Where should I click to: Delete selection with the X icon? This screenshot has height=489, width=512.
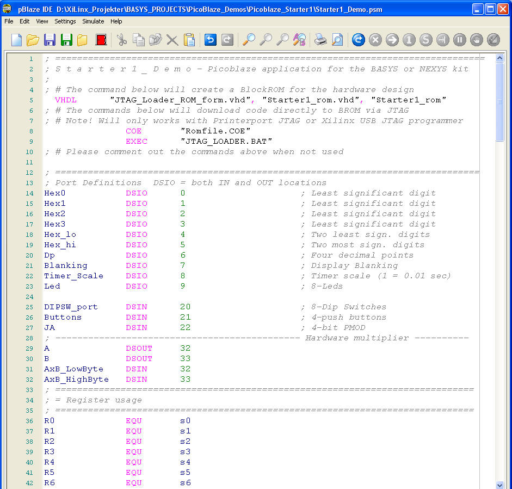coord(172,40)
